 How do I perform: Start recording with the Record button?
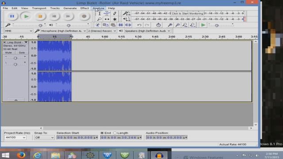tap(84, 16)
